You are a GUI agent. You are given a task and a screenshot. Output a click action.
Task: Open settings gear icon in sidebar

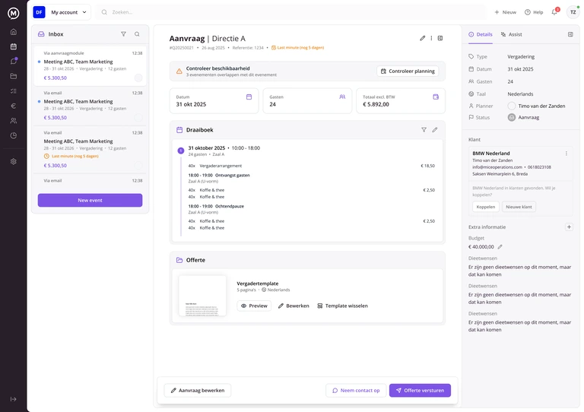(x=14, y=161)
